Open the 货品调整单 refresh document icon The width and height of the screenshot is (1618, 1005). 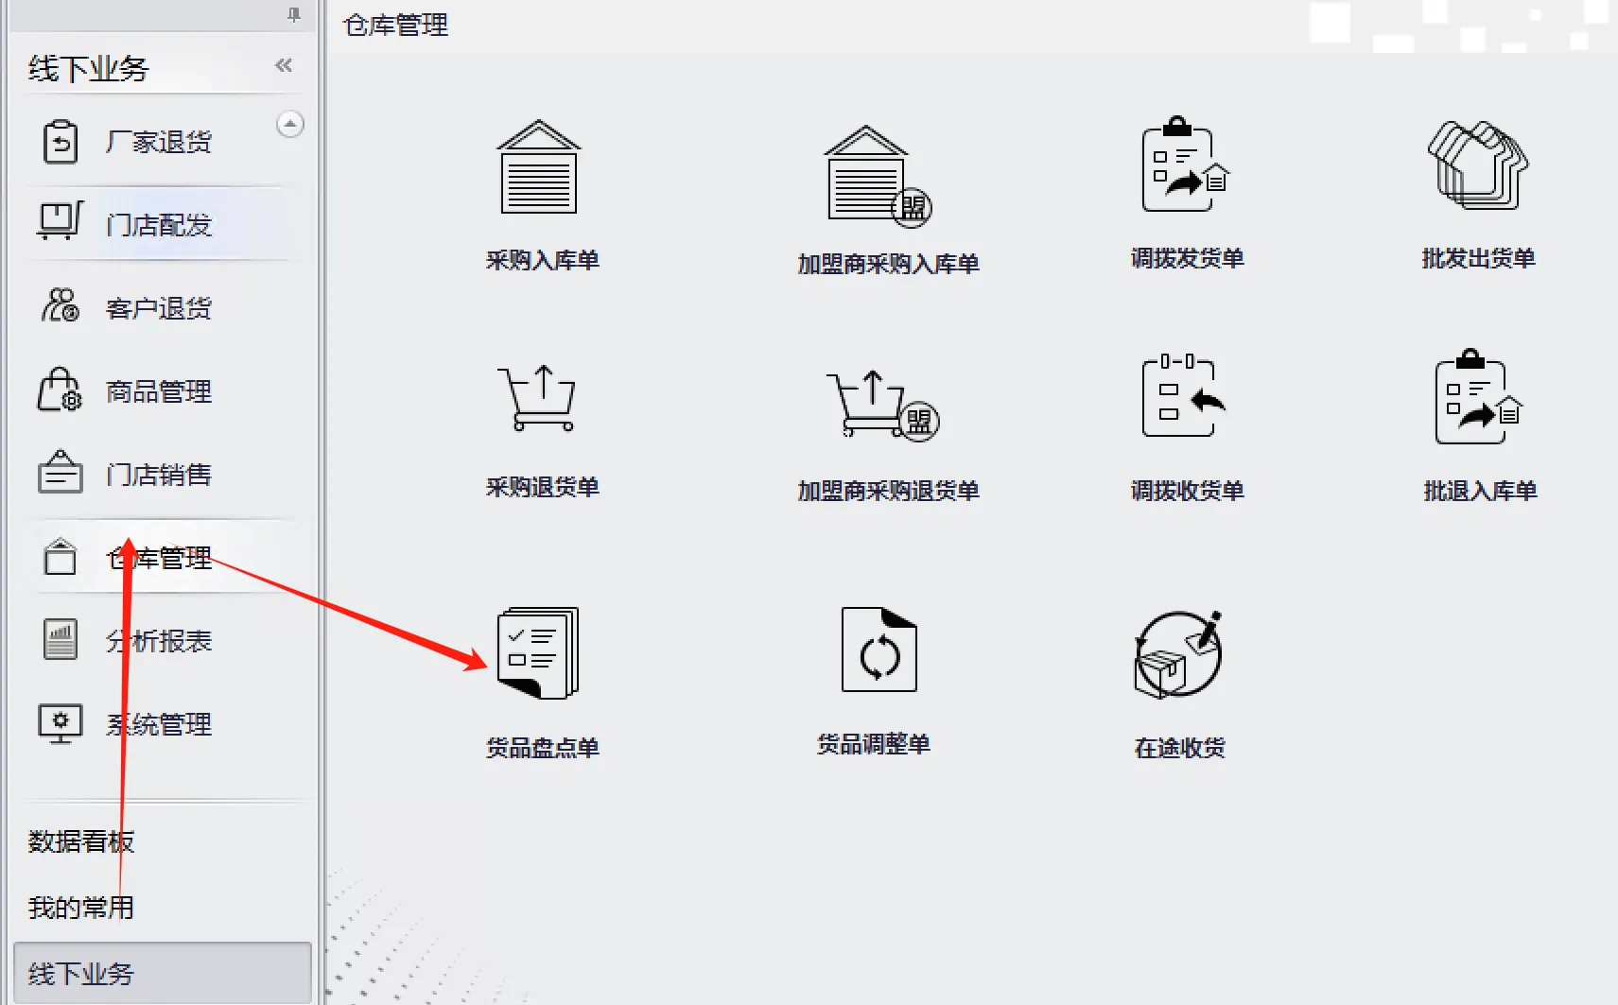[879, 650]
